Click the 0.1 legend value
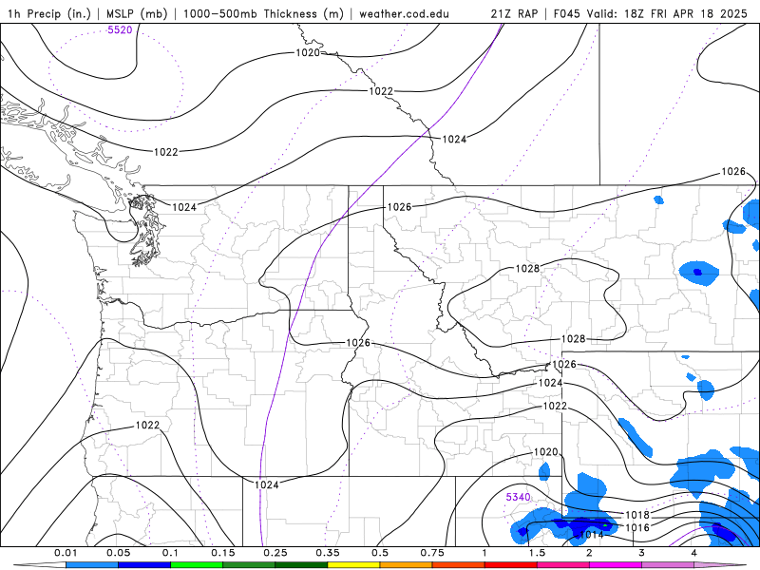Image resolution: width=760 pixels, height=570 pixels. tap(170, 553)
